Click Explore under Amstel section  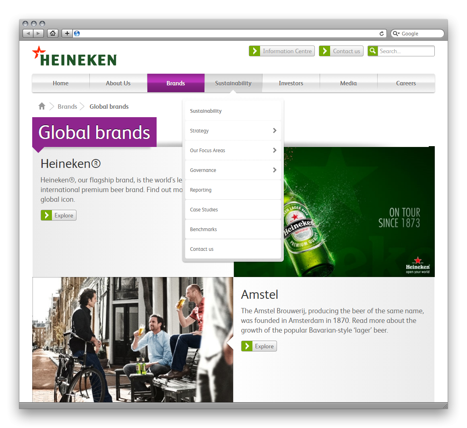(x=259, y=346)
